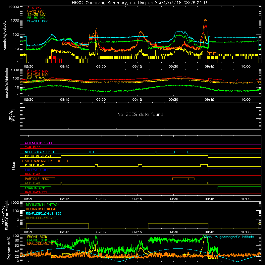
Task: Click the 09:15 time label under the Flags panel
Action: [x=137, y=199]
